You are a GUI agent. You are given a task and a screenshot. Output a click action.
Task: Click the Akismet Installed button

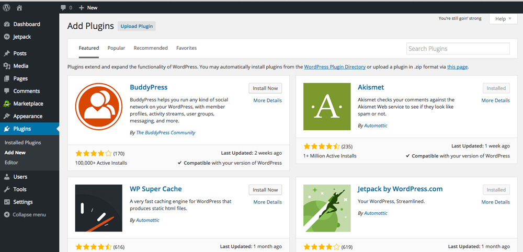(x=496, y=88)
